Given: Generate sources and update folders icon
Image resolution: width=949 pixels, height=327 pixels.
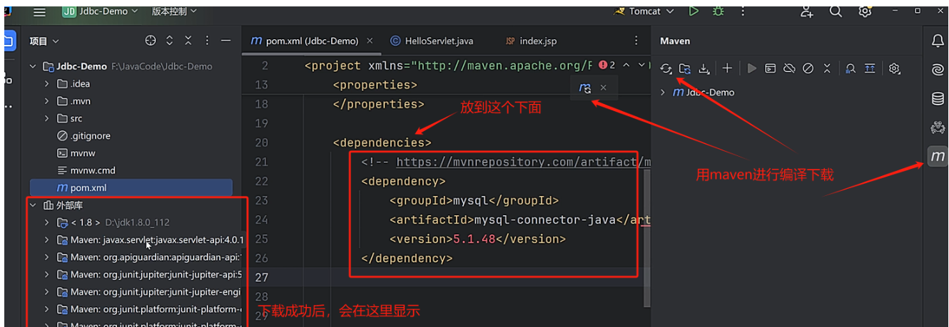Looking at the screenshot, I should [x=685, y=68].
